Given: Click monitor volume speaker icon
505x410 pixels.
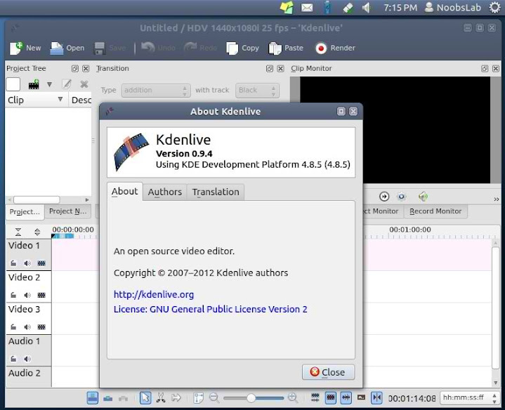Looking at the screenshot, I should [424, 197].
